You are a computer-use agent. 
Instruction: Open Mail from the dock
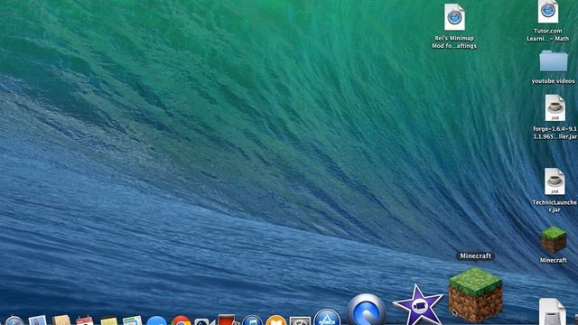point(38,320)
